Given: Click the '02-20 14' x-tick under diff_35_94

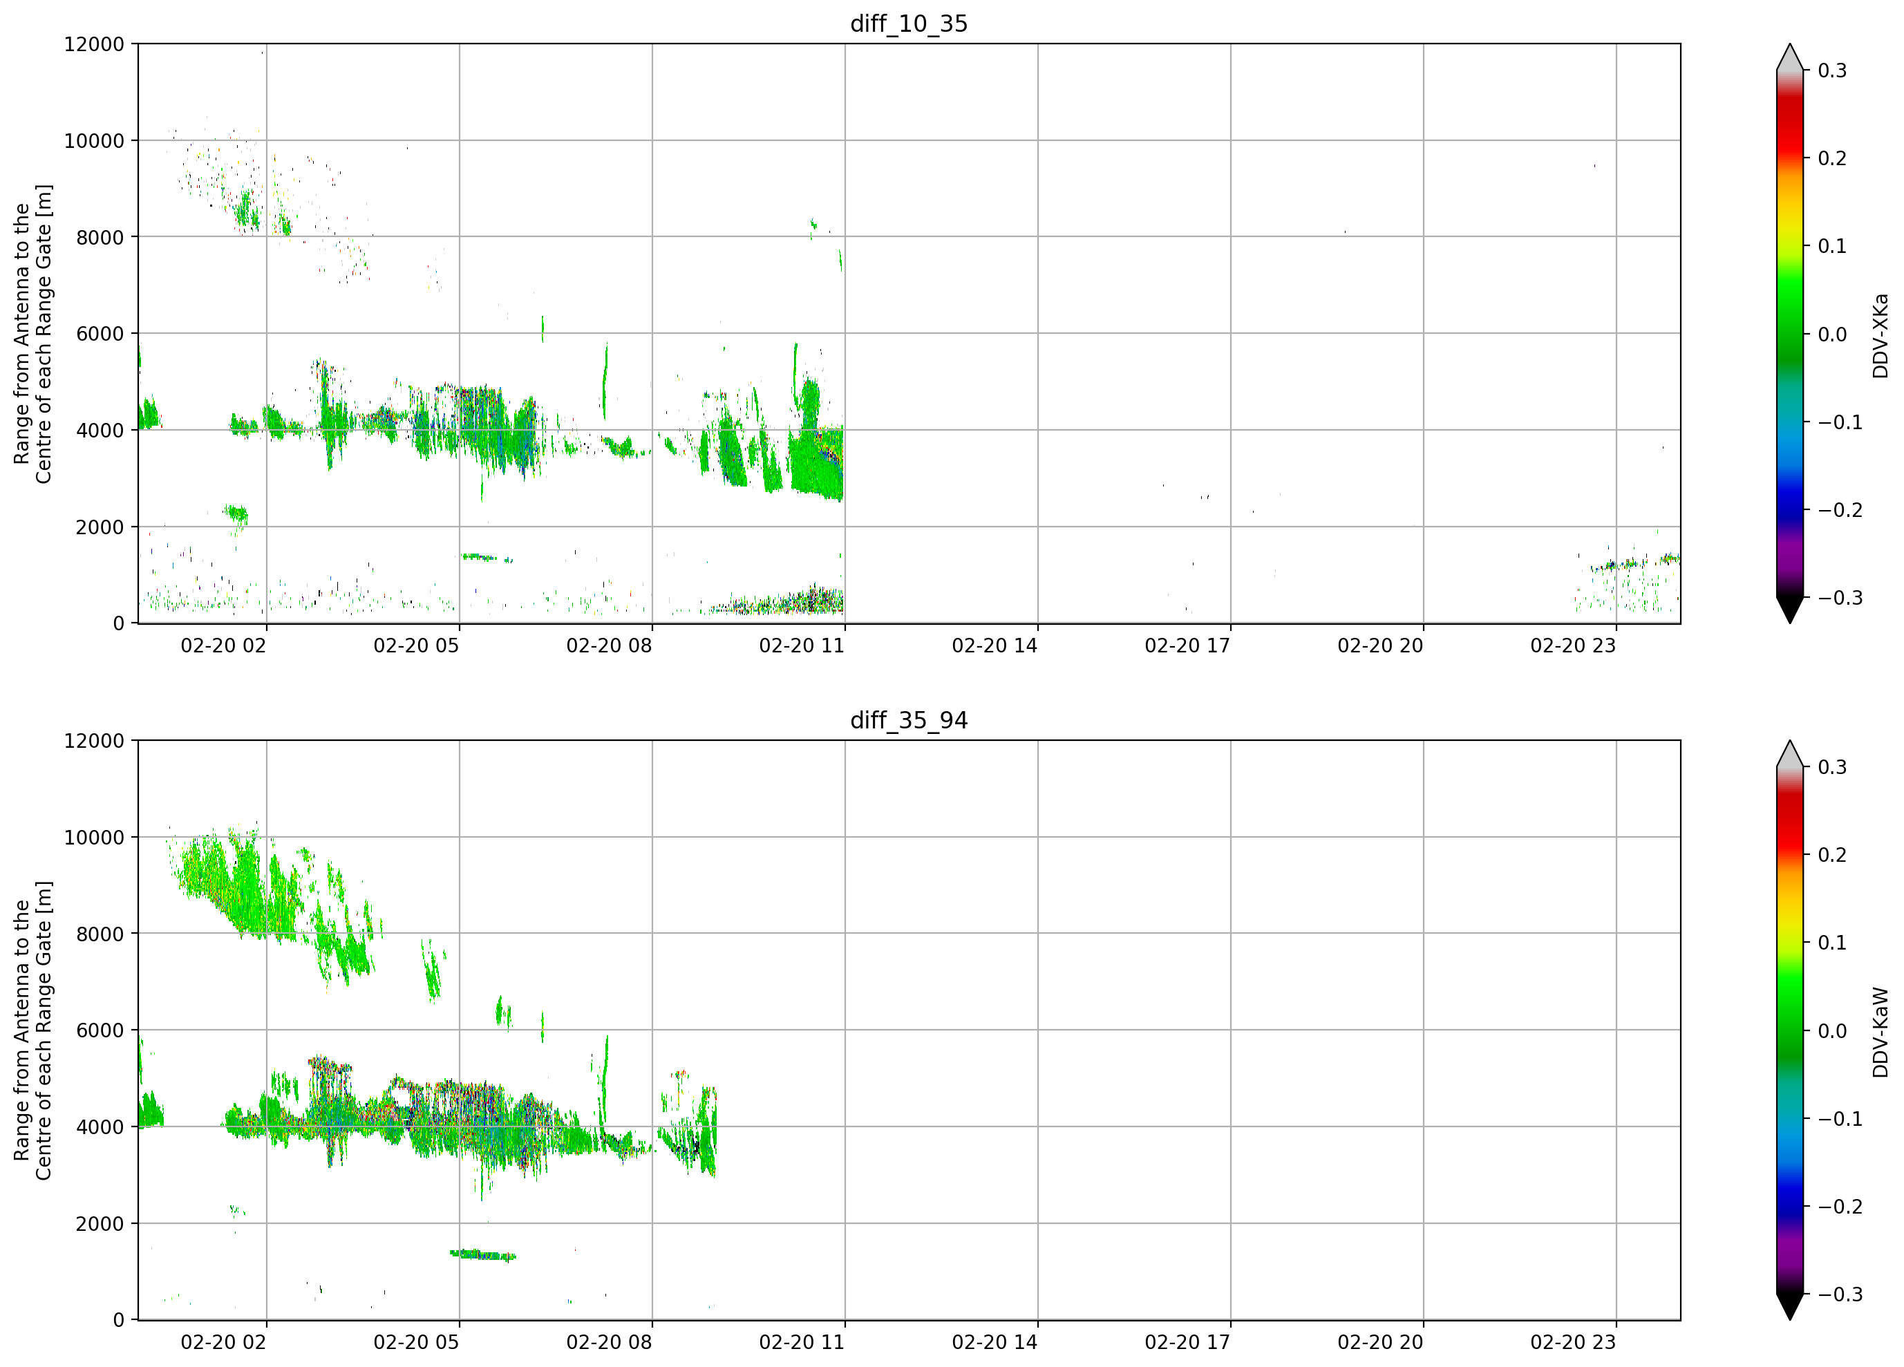Looking at the screenshot, I should click(995, 1343).
